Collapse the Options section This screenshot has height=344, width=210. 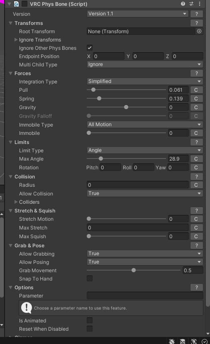pyautogui.click(x=10, y=288)
